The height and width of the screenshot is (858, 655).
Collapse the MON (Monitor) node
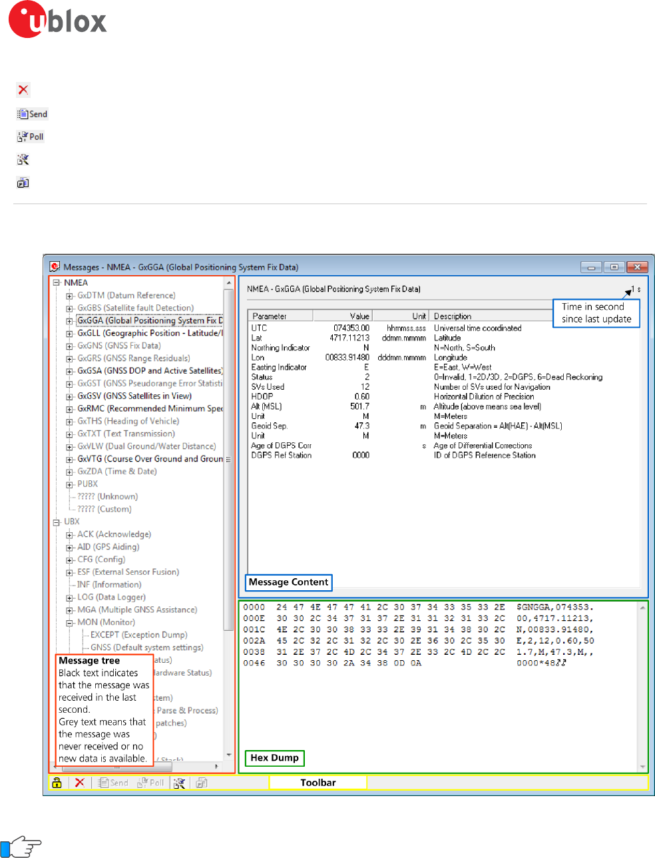[x=70, y=623]
